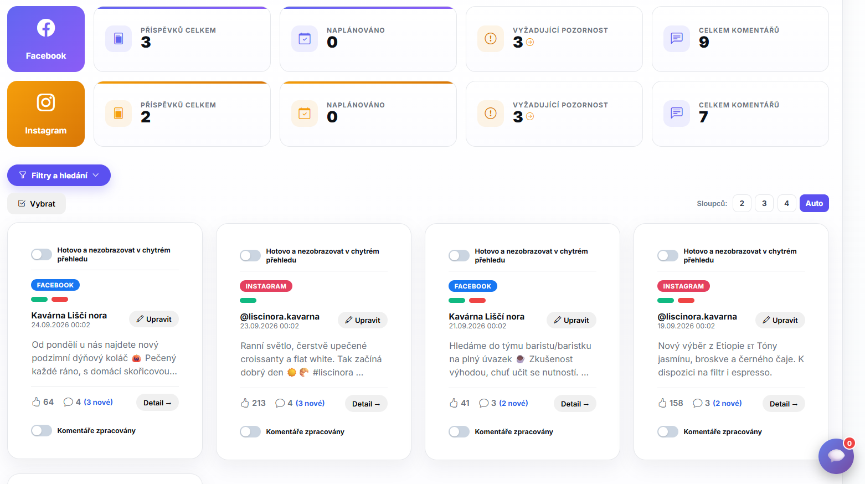Click the Facebook total comments icon

point(677,39)
